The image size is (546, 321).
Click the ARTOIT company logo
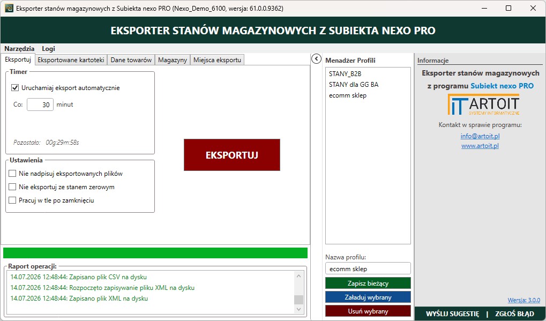tap(483, 104)
